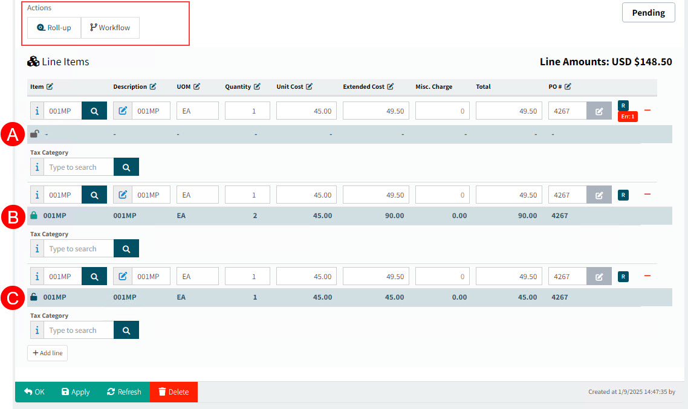Click Tax Category search field on second line
Viewport: 688px width, 409px height.
point(79,249)
